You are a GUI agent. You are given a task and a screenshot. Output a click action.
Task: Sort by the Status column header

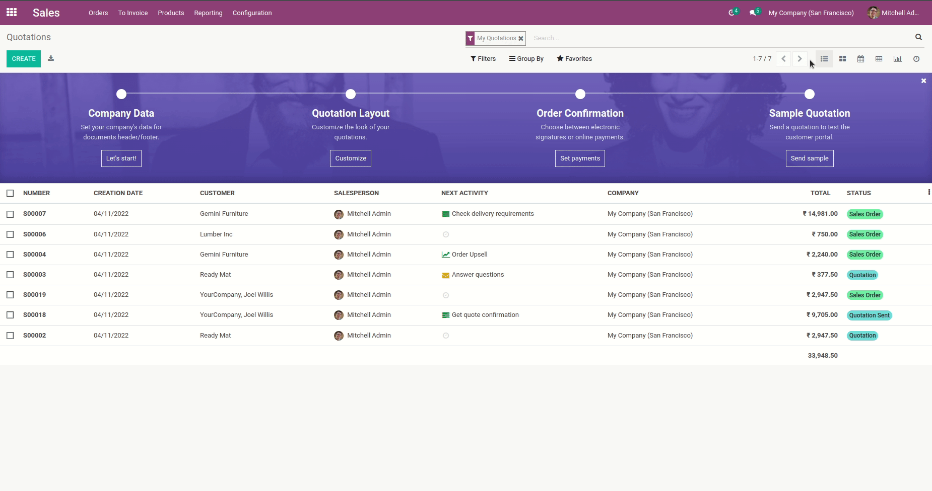pyautogui.click(x=858, y=193)
